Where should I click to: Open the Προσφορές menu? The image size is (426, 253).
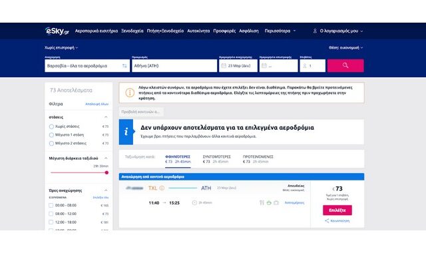click(224, 31)
